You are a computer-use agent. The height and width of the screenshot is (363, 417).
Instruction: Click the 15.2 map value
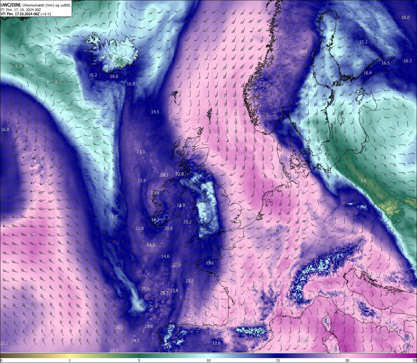tap(363, 42)
